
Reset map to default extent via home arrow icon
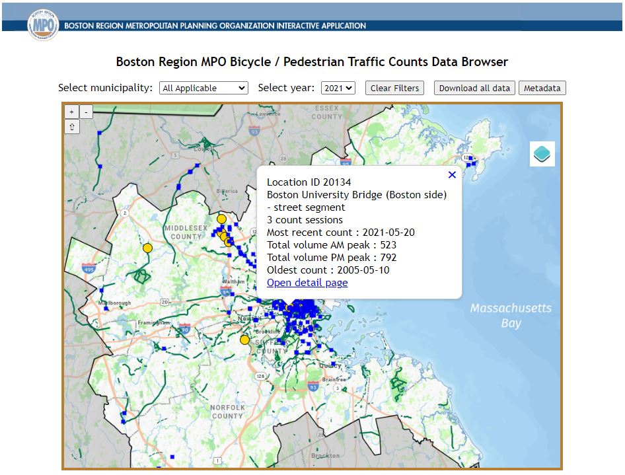click(71, 126)
